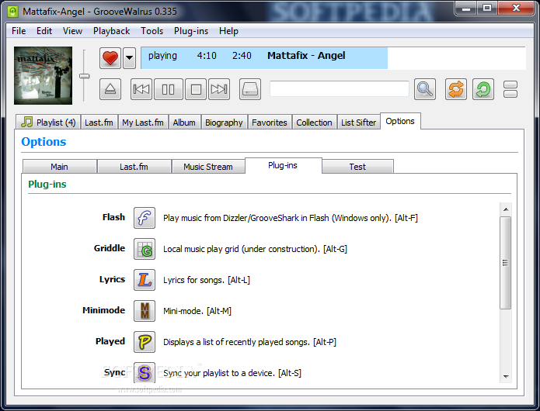Image resolution: width=540 pixels, height=411 pixels.
Task: Open the Tools menu
Action: coord(152,31)
